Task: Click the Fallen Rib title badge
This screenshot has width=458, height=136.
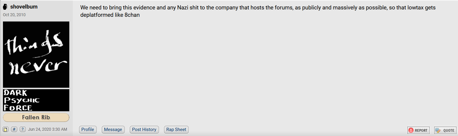Action: coord(36,117)
